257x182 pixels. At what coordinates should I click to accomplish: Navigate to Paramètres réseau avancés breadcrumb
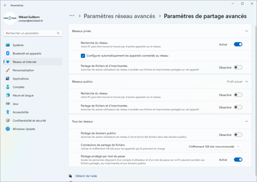(x=119, y=16)
